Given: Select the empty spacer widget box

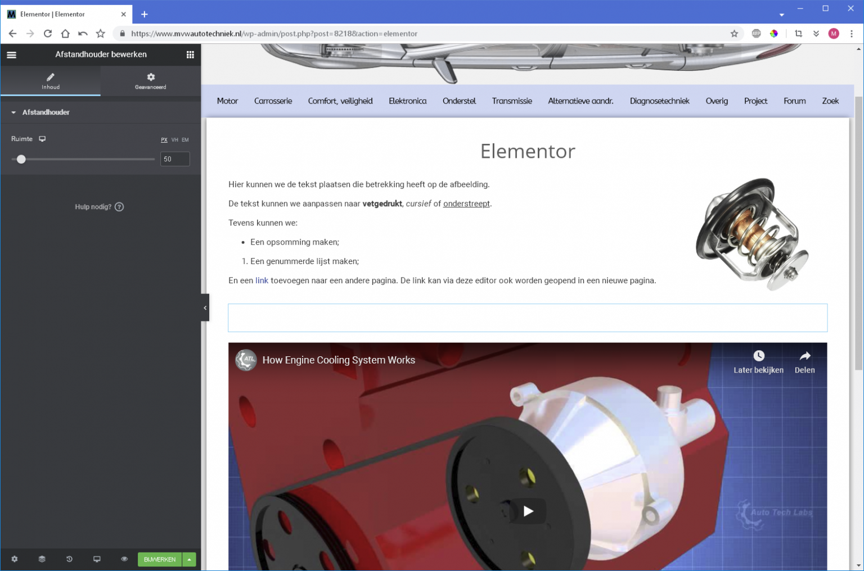Looking at the screenshot, I should pos(528,318).
